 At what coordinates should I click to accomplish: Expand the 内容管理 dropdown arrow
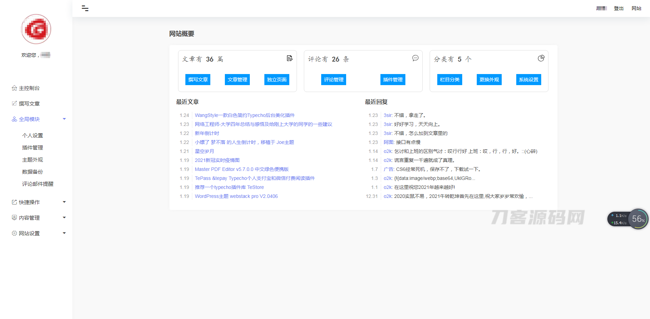click(x=64, y=218)
